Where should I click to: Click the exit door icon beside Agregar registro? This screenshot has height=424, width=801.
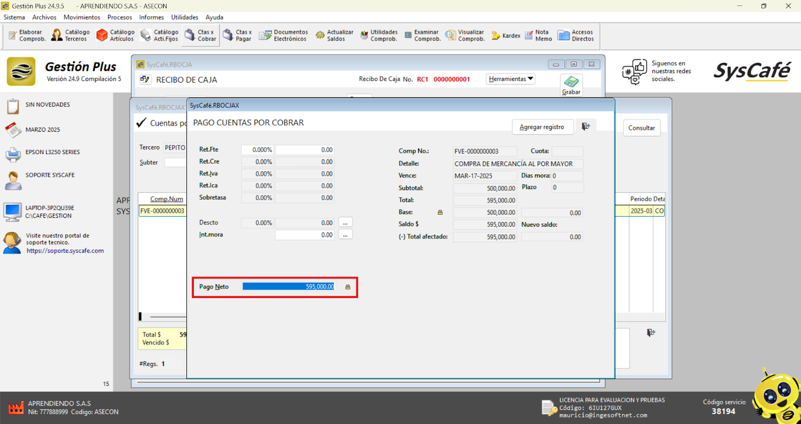click(x=586, y=127)
